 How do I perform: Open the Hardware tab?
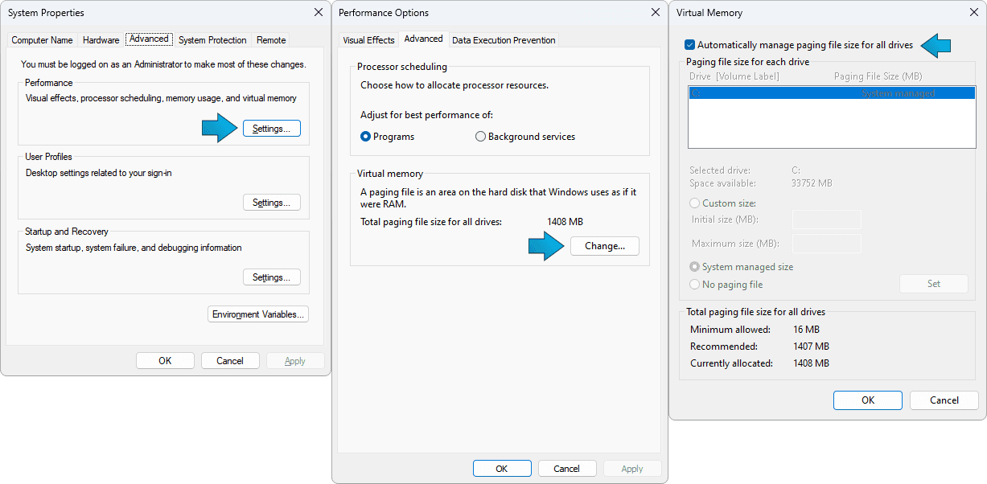pos(101,40)
